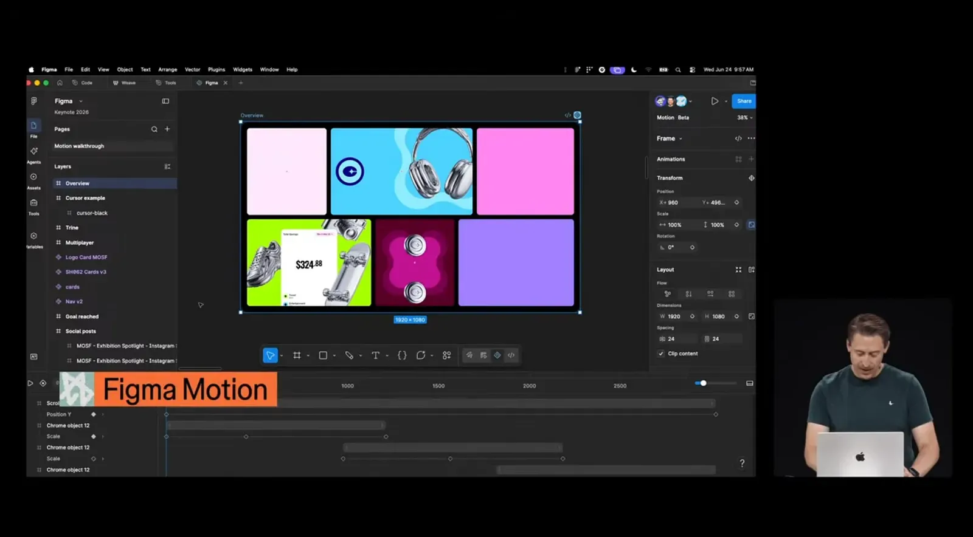The image size is (973, 537).
Task: Add an animation using the plus icon
Action: (752, 159)
